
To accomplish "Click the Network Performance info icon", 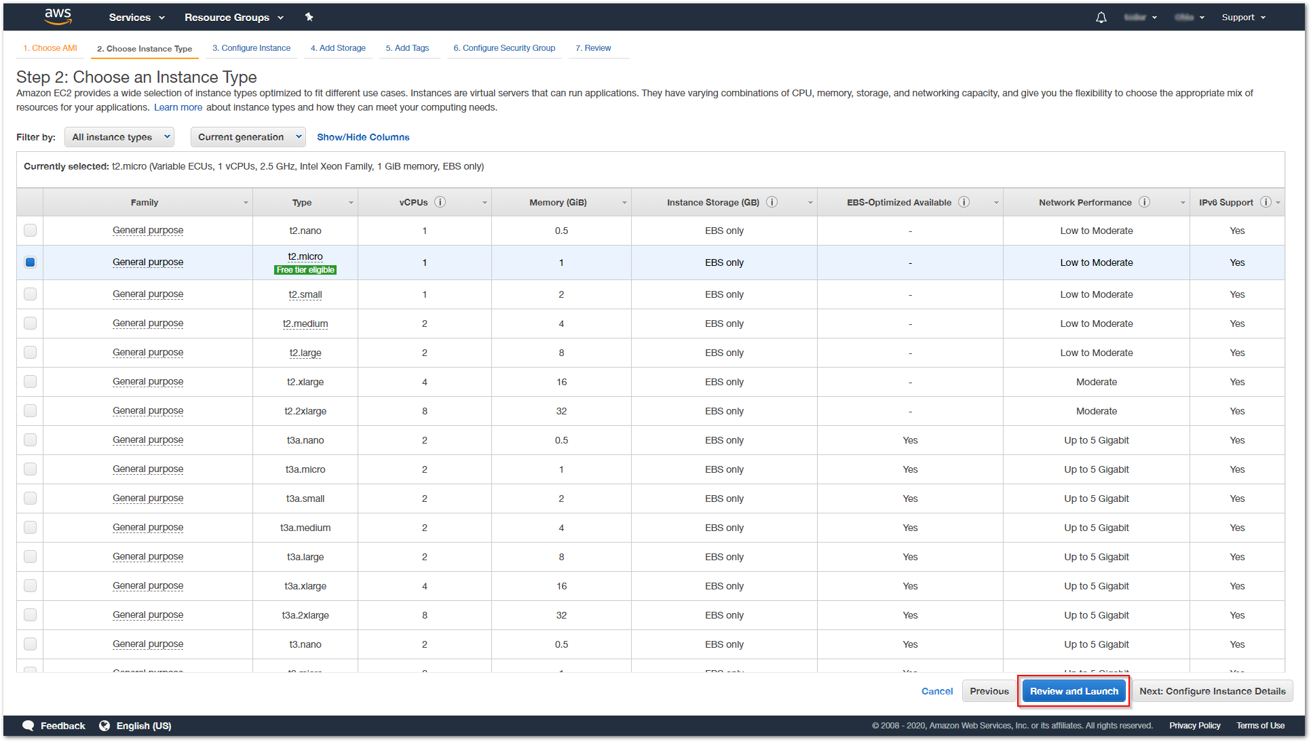I will pyautogui.click(x=1144, y=202).
